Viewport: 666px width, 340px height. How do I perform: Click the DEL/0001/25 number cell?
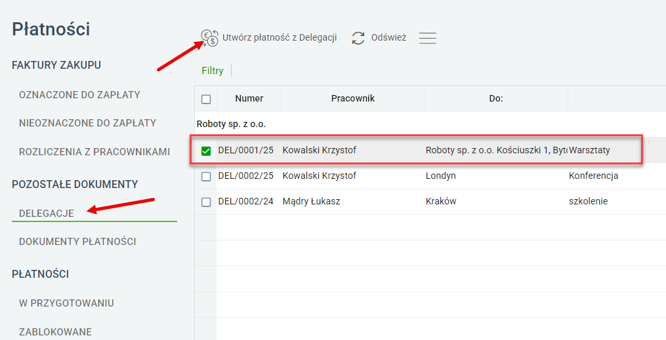(x=245, y=150)
